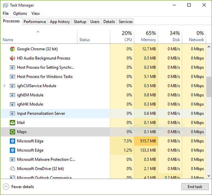Expand the igfxCUIService Module process group
The image size is (212, 195).
point(4,86)
